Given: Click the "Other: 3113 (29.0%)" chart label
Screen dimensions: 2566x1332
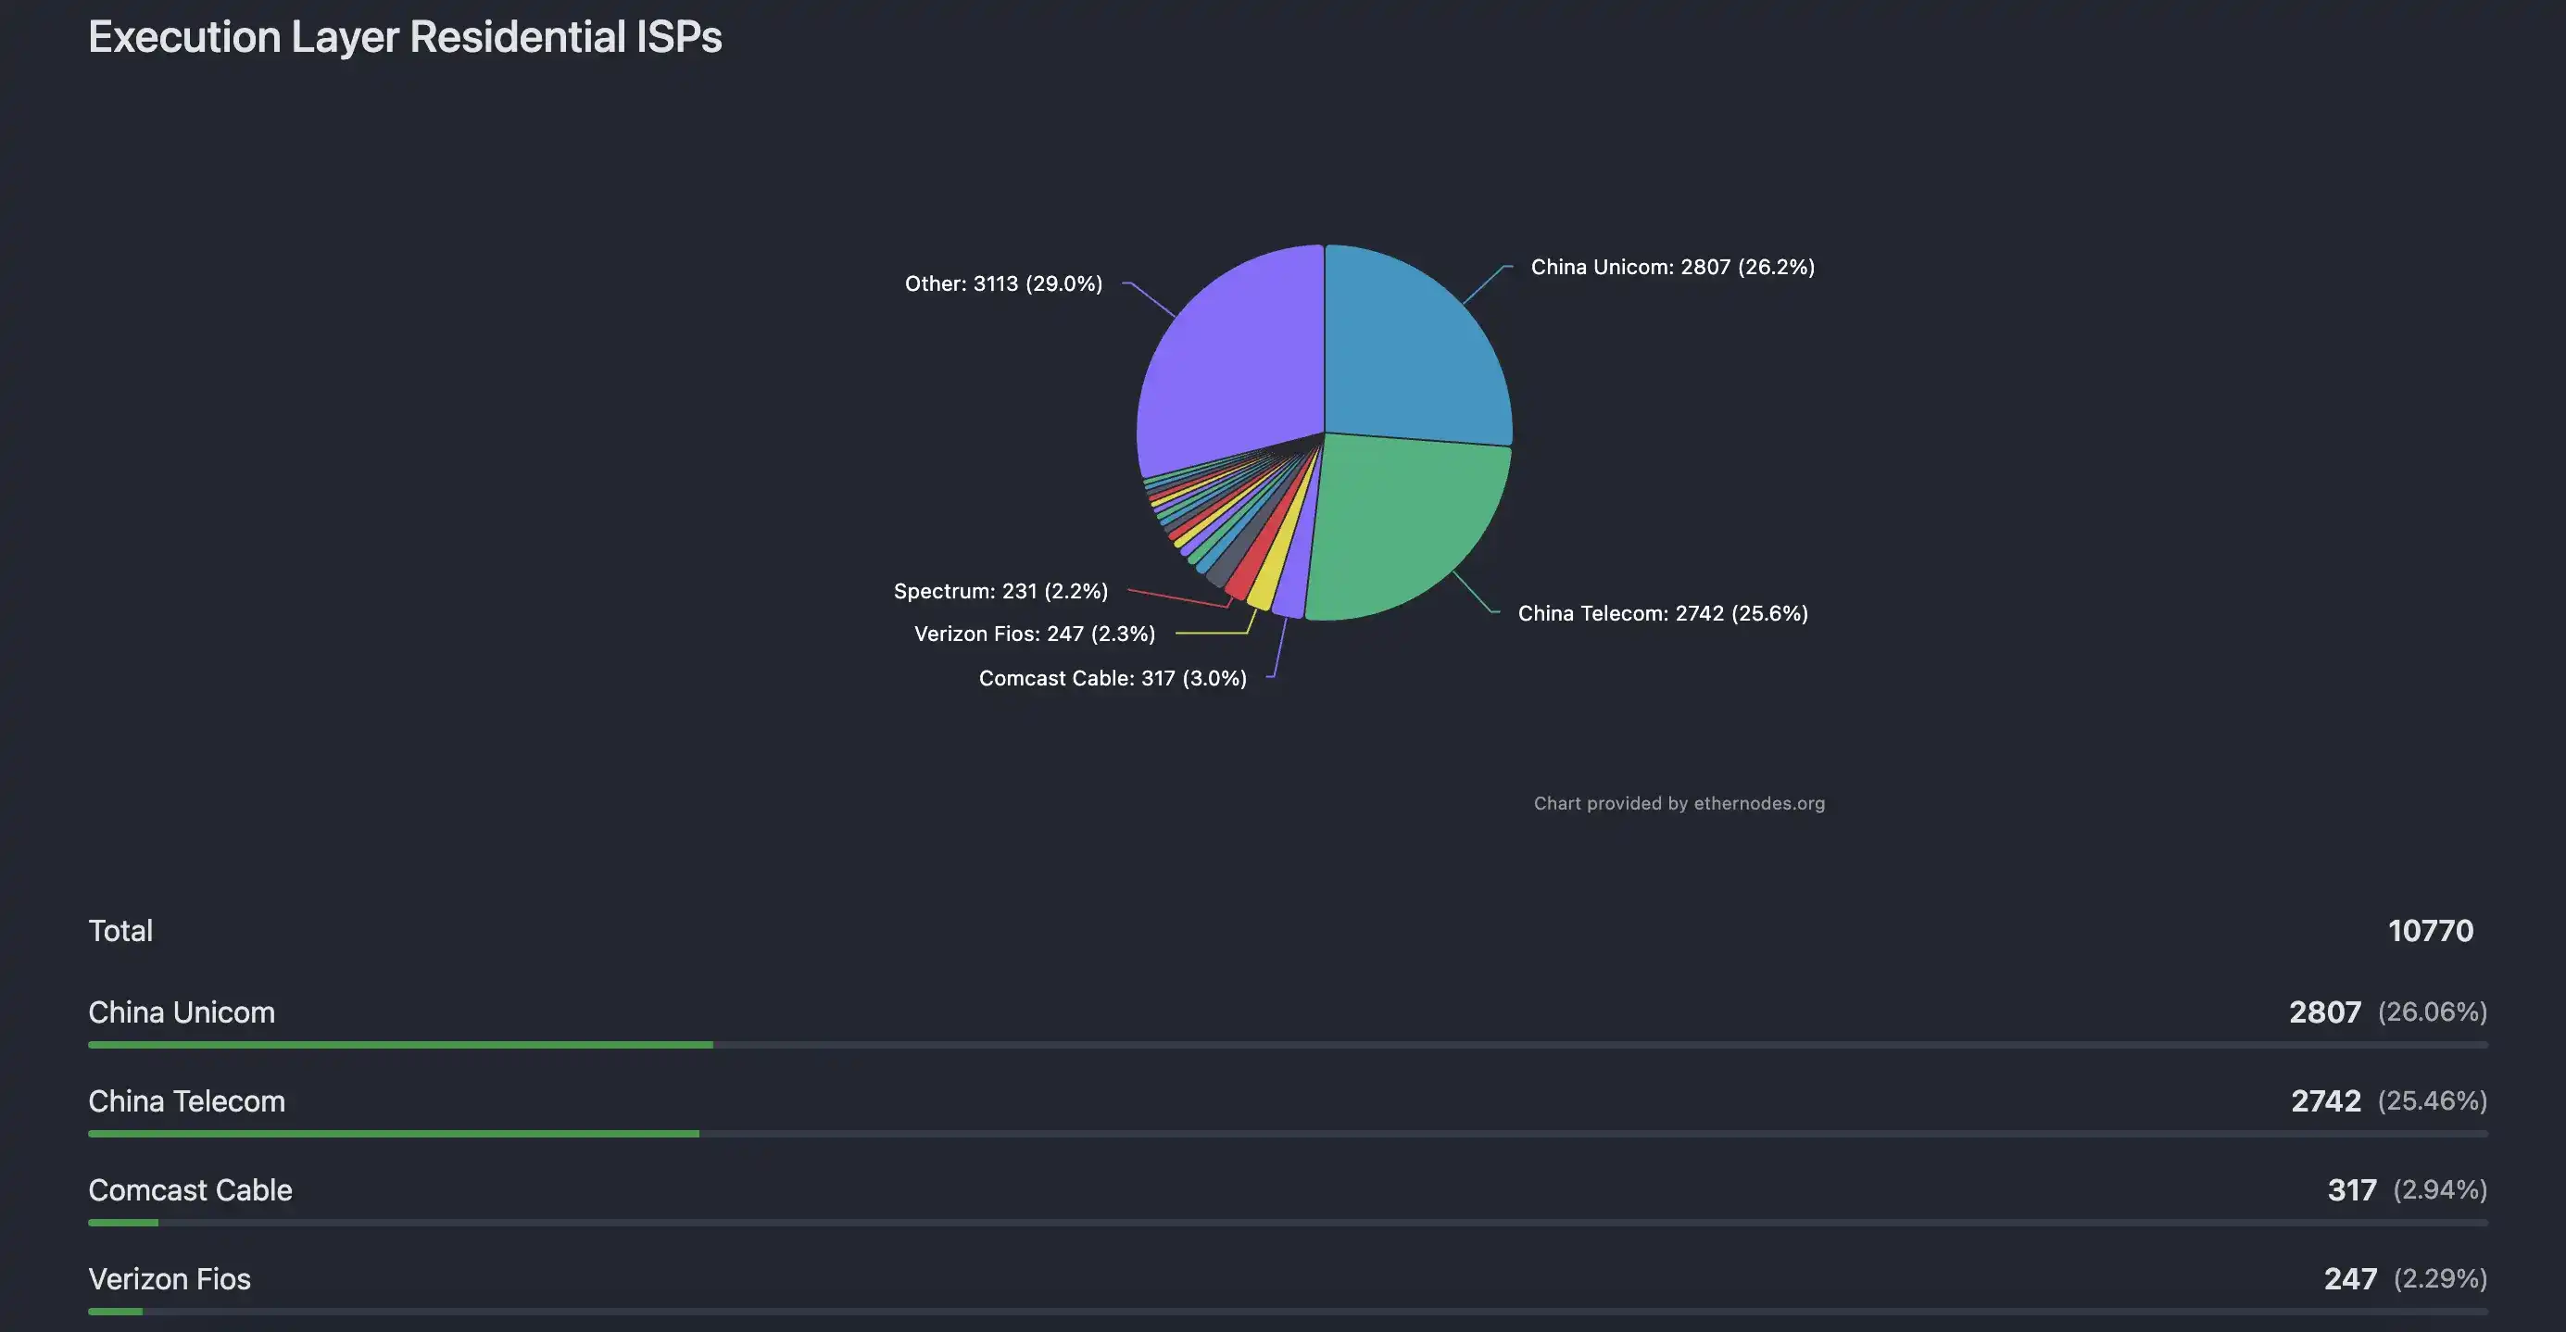Looking at the screenshot, I should point(1003,284).
